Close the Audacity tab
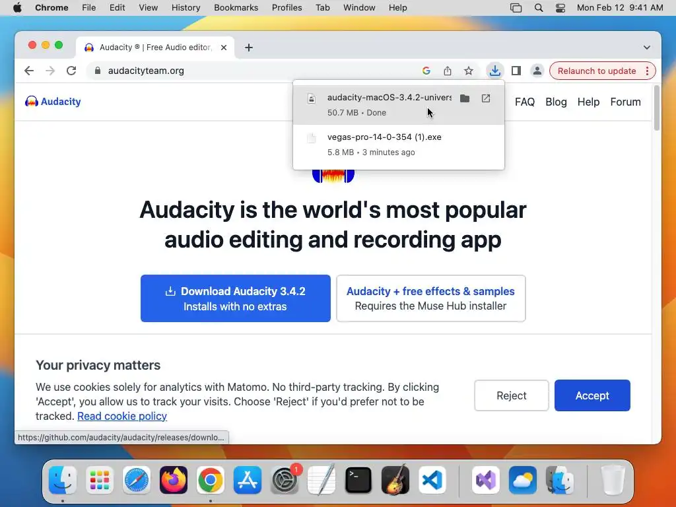The width and height of the screenshot is (676, 507). (x=224, y=48)
